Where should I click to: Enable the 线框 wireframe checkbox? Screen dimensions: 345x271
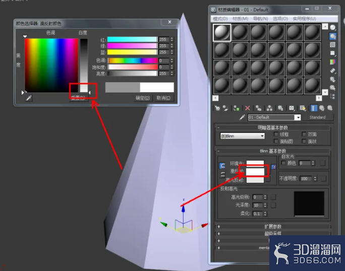point(276,134)
